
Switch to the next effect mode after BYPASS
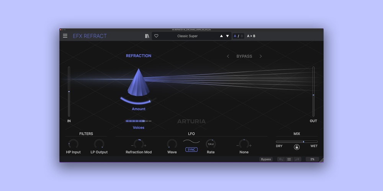pyautogui.click(x=261, y=56)
